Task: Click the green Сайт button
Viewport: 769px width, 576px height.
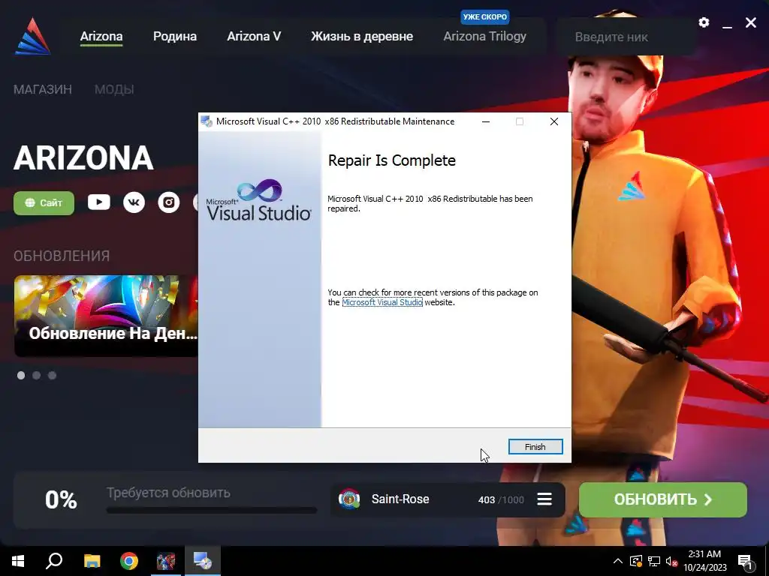Action: [x=44, y=202]
